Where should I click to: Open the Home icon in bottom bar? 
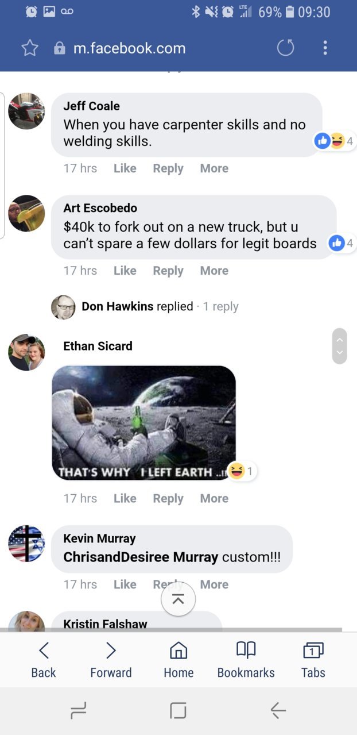178,660
